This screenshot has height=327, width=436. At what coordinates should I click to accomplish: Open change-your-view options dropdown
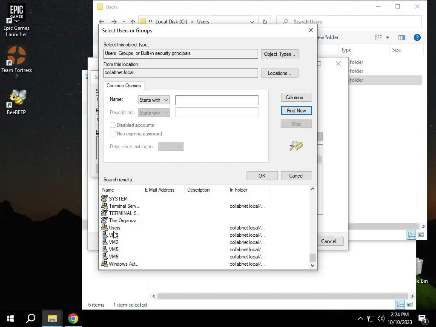[387, 37]
